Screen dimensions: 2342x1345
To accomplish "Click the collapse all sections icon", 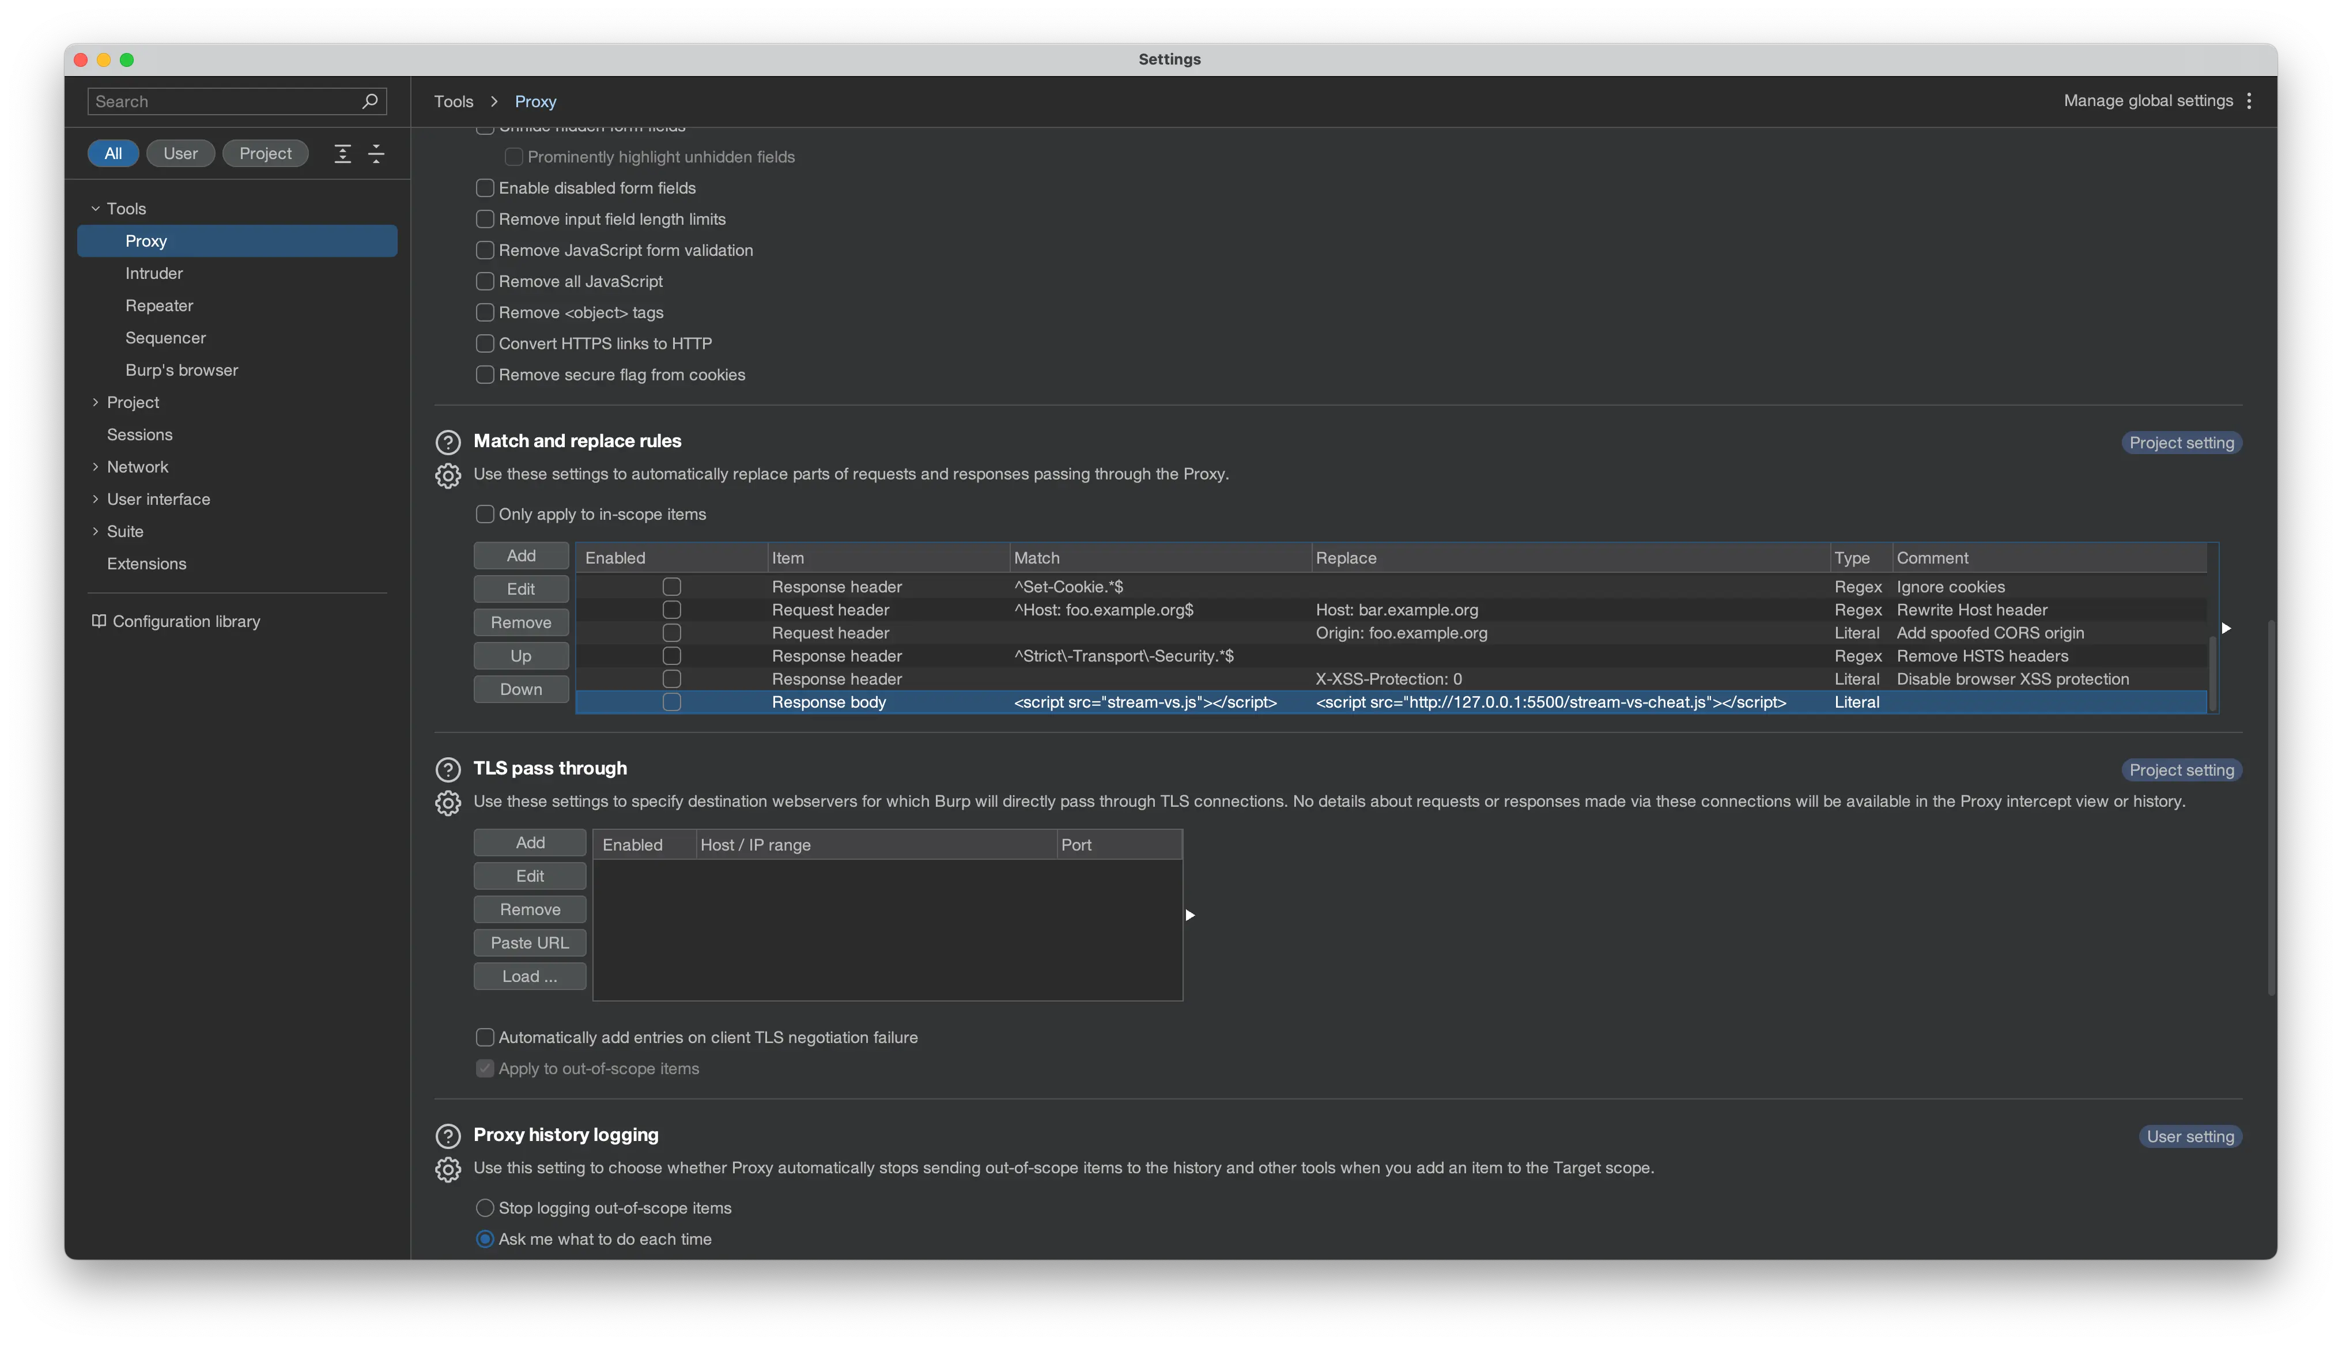I will click(376, 153).
